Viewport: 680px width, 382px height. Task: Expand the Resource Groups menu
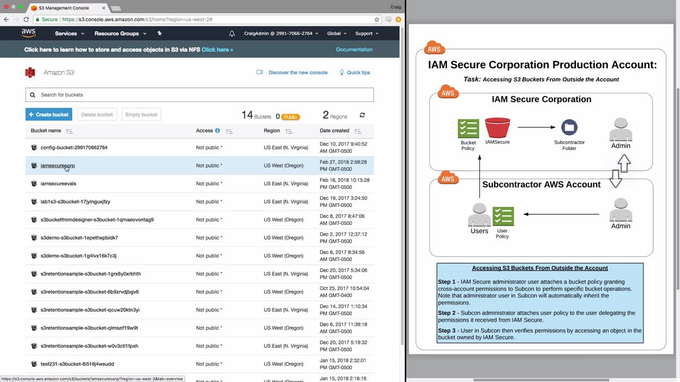(120, 33)
